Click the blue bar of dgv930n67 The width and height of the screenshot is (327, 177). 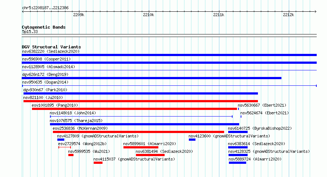coord(141,93)
